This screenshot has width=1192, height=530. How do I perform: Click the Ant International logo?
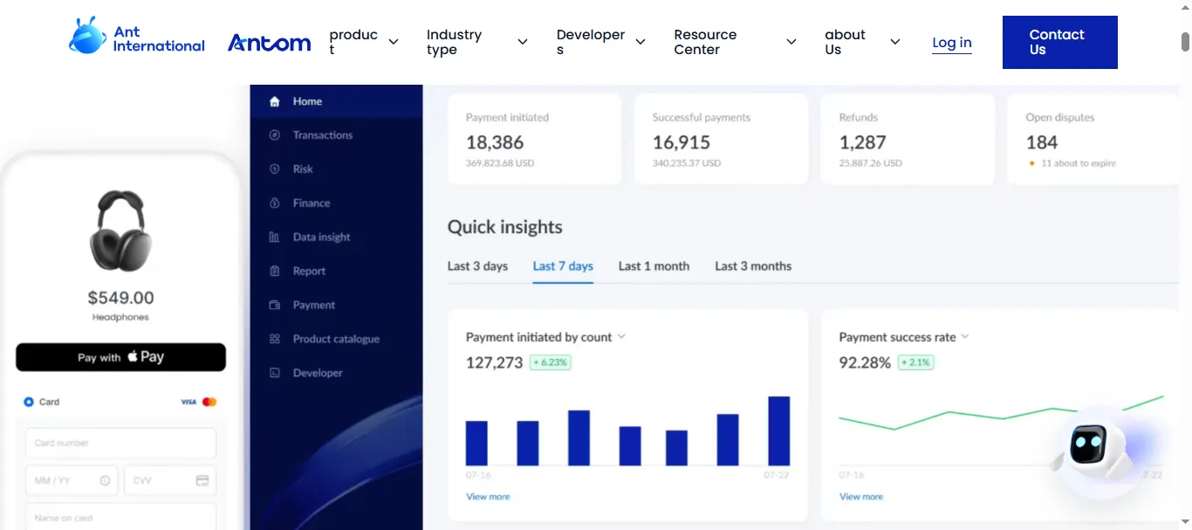pos(137,36)
